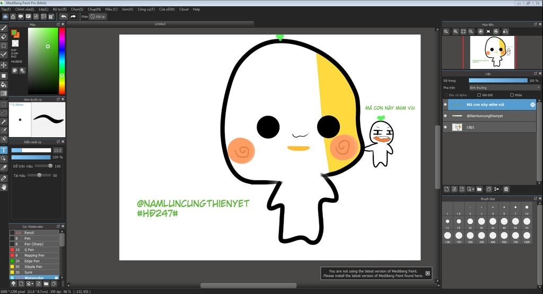Toggle the Khóa lock checkbox
543x294 pixels.
pos(512,95)
